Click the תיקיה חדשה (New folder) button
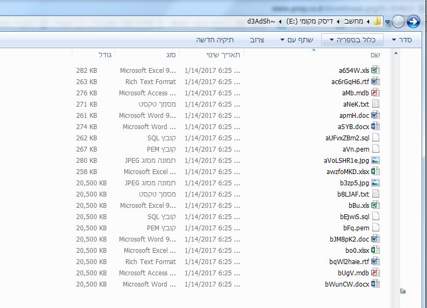Screen dimensions: 427x308 [x=215, y=40]
